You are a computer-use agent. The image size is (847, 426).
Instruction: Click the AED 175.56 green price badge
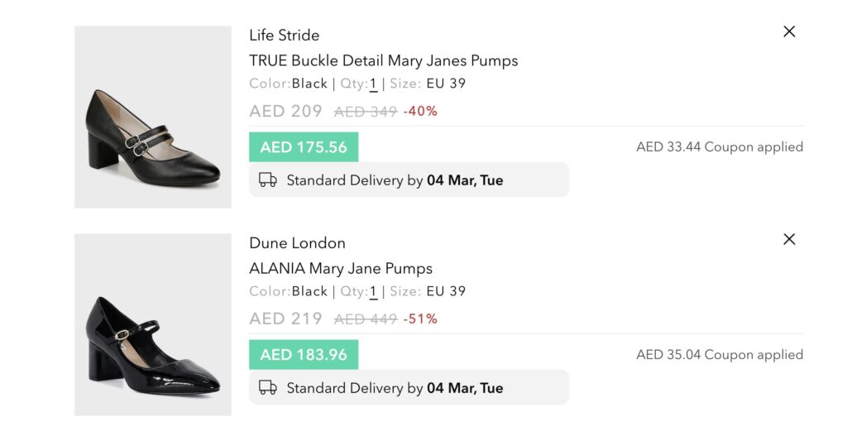pyautogui.click(x=304, y=147)
